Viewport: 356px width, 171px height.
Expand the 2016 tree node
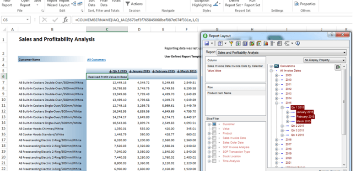[x=276, y=140]
